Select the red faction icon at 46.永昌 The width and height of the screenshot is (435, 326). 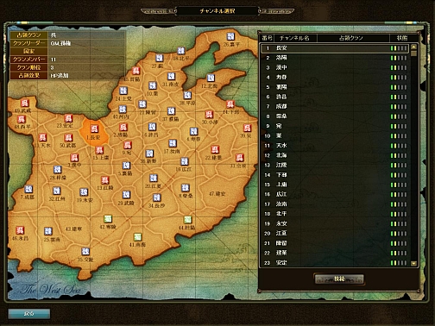(x=20, y=230)
